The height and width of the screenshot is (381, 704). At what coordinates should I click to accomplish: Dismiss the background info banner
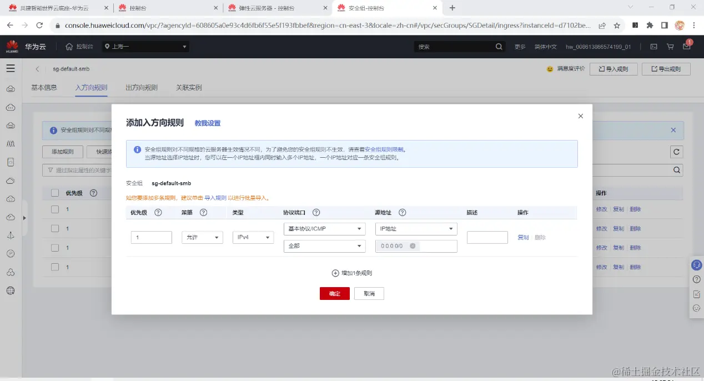pyautogui.click(x=673, y=130)
